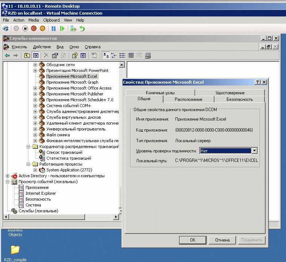
Task: Open the Окно menu
Action: click(74, 47)
